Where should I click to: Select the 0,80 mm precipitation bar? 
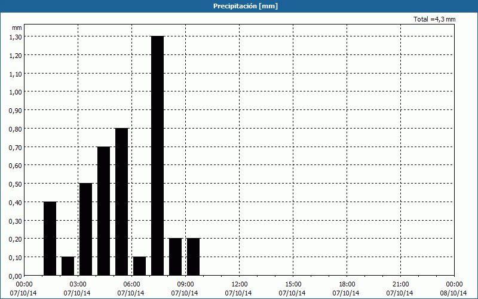click(x=122, y=202)
